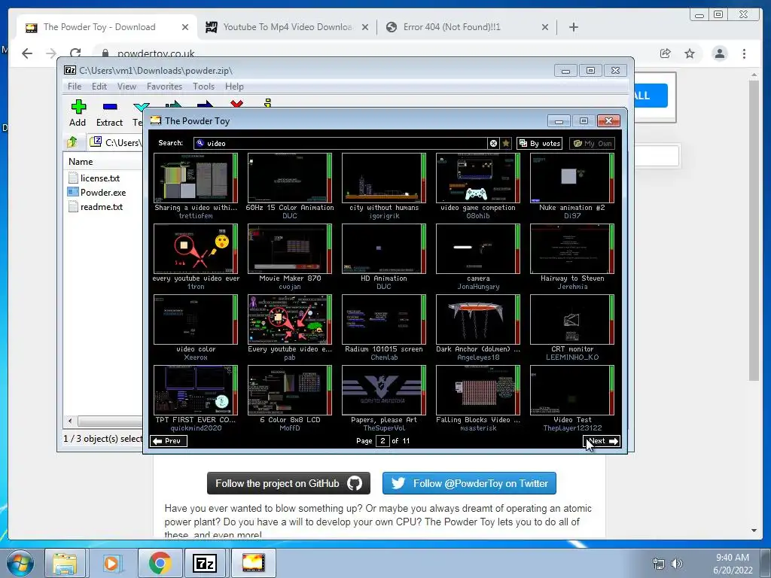Open the Chrome profile avatar icon

[720, 53]
